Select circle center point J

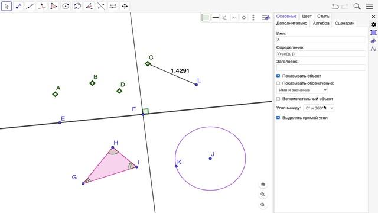[210, 159]
